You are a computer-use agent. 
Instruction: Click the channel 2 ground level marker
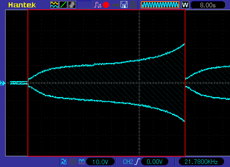tap(2, 83)
